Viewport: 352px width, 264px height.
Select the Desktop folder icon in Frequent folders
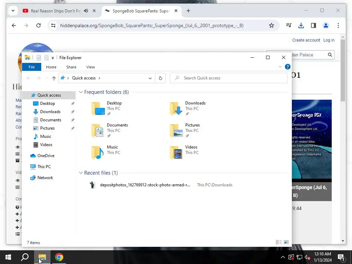pos(98,108)
